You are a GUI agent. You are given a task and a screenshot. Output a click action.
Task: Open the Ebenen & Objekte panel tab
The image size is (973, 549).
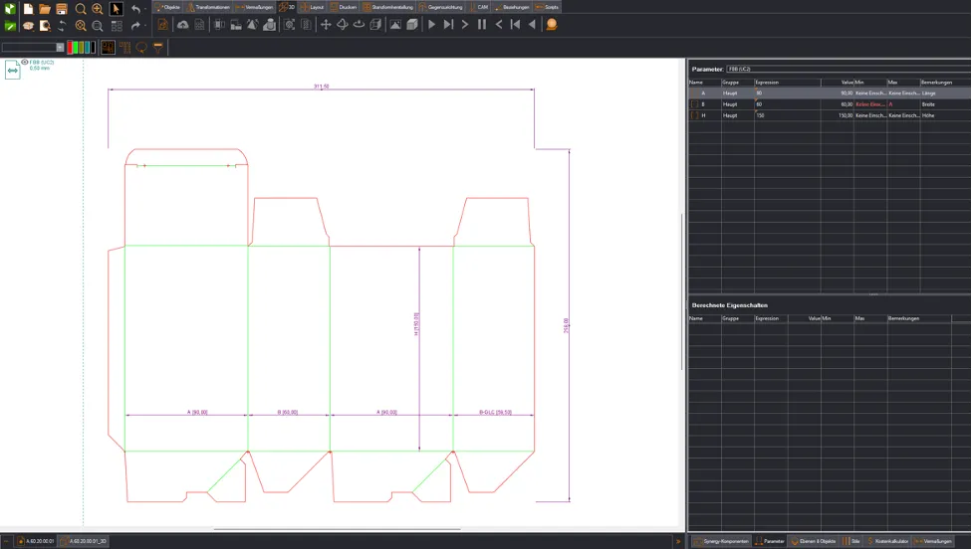tap(813, 541)
